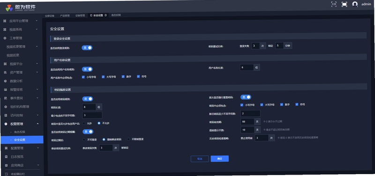Click the 报警排班 sidebar icon
This screenshot has width=375, height=176.
(6, 89)
